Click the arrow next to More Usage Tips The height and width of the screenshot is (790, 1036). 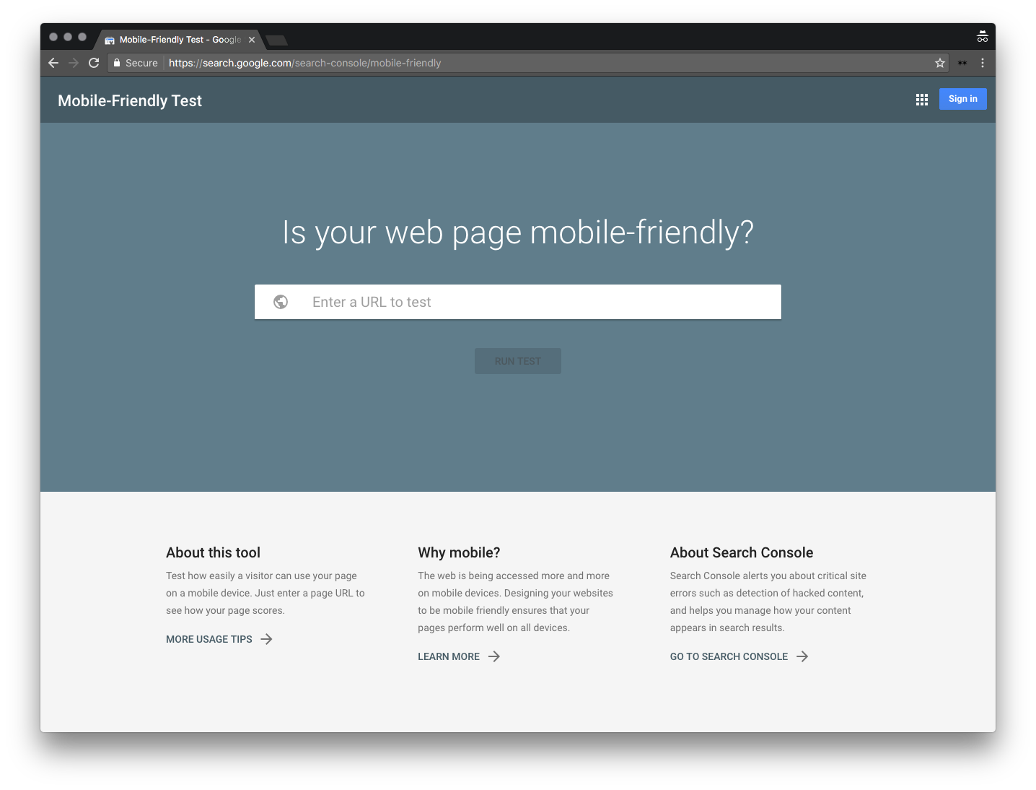[267, 639]
